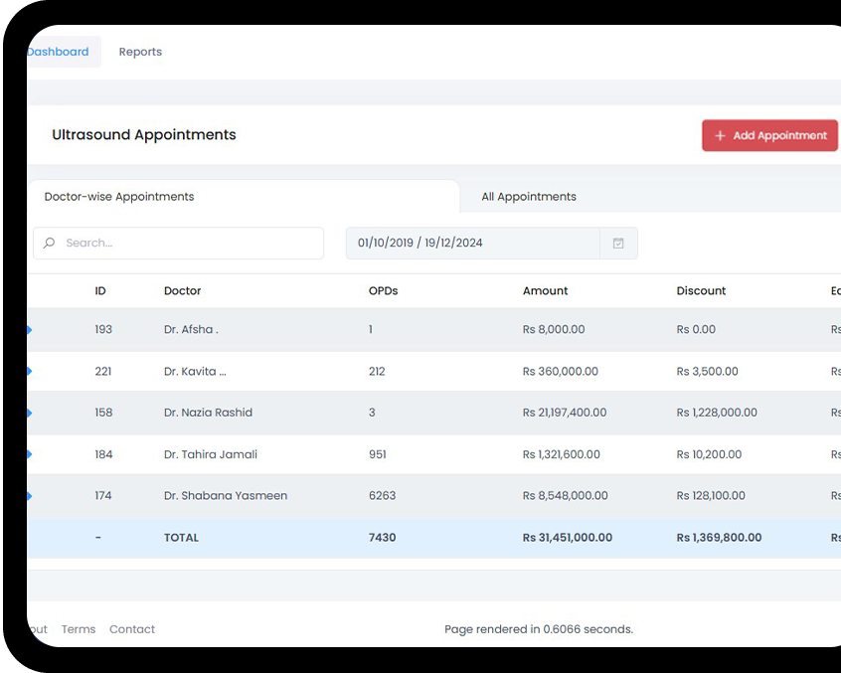Click the calendar icon beside the date range
This screenshot has width=841, height=673.
click(x=618, y=244)
